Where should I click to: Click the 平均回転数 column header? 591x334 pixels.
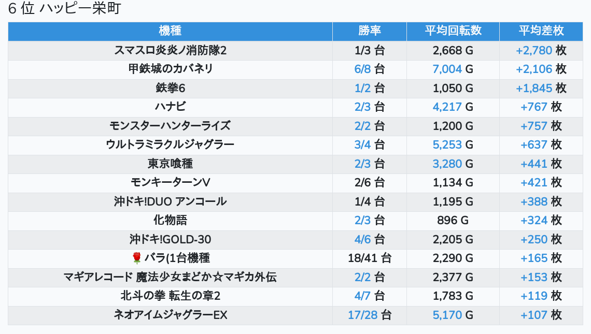point(453,31)
